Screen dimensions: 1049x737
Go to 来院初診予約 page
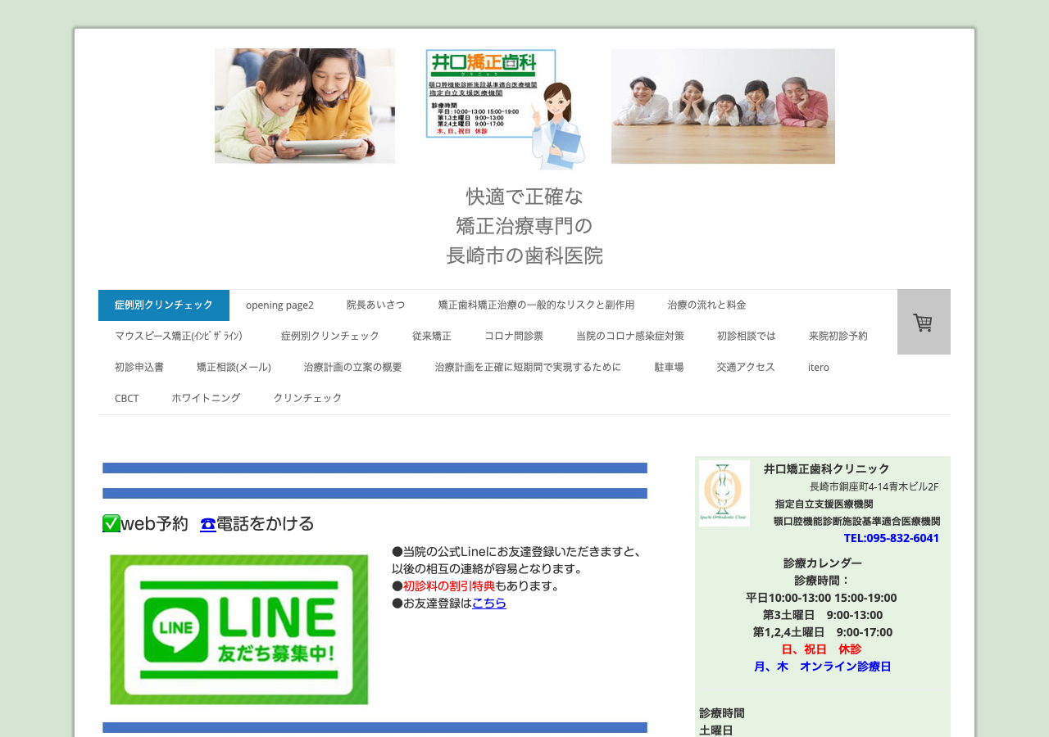tap(838, 336)
